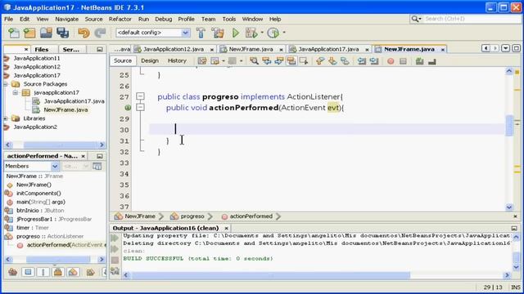Click actionPerformed in the breadcrumb bar
Image resolution: width=524 pixels, height=294 pixels.
[251, 216]
